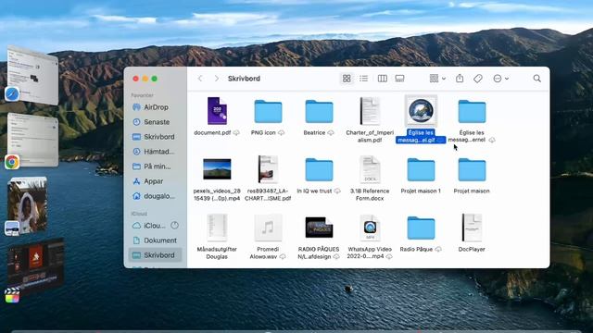The height and width of the screenshot is (333, 593).
Task: Click the cloud icon beside PNG icon
Action: point(281,133)
